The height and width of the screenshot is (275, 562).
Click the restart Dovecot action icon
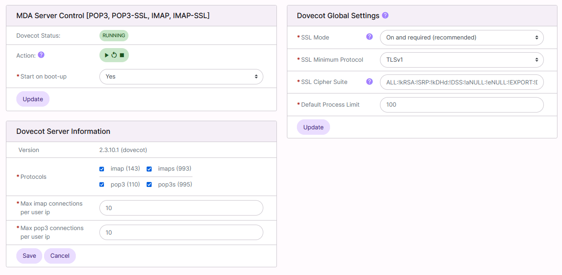tap(114, 55)
